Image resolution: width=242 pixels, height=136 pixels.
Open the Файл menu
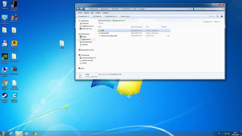[80, 12]
